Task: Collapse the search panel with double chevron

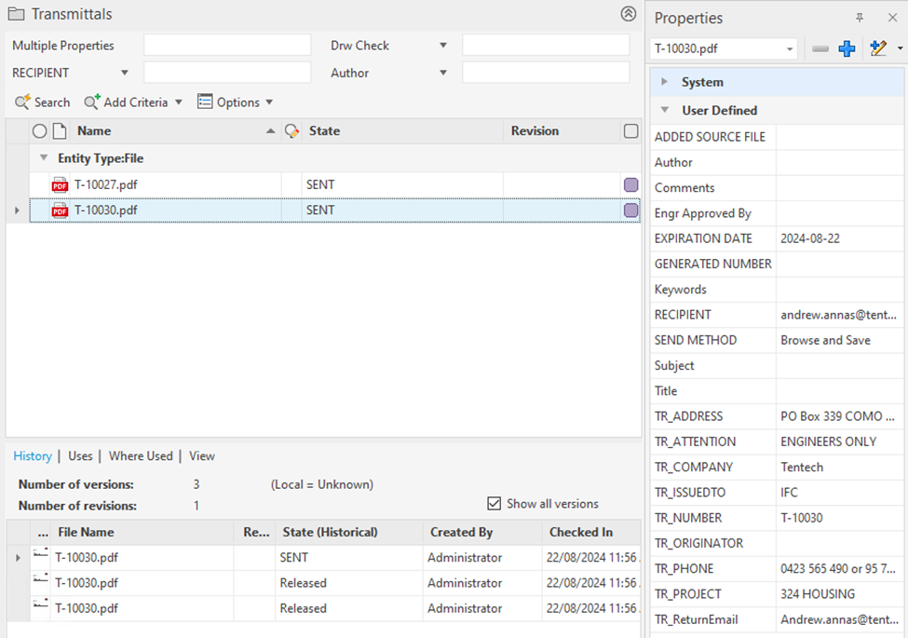Action: coord(629,14)
